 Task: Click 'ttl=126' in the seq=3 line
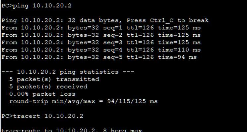[x=140, y=43]
